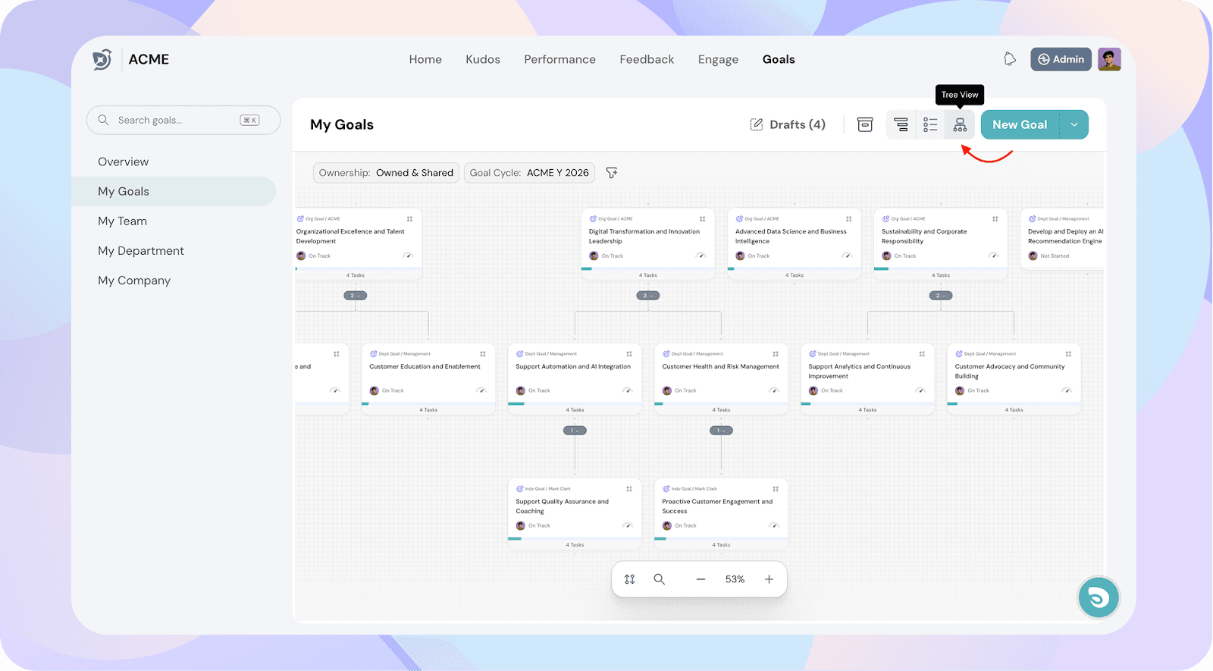
Task: Open Drafts (4)
Action: pos(788,125)
